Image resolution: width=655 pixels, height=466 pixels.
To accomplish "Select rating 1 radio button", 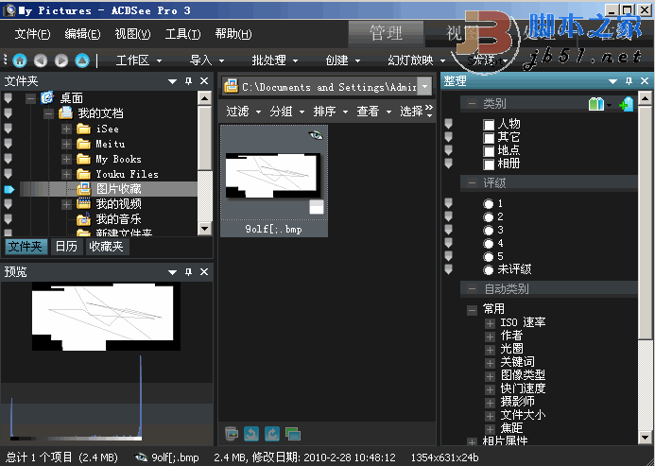I will pos(488,204).
